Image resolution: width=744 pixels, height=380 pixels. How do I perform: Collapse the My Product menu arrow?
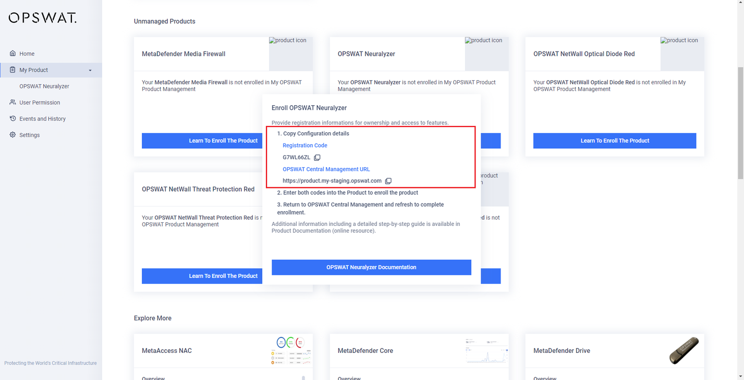coord(90,70)
